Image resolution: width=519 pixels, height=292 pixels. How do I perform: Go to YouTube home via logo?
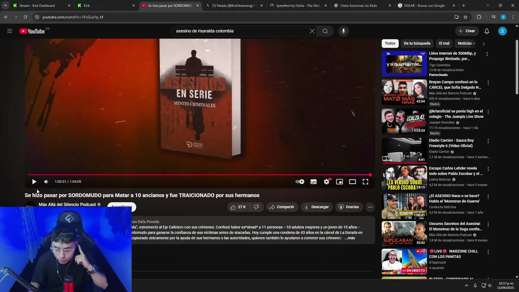click(32, 31)
